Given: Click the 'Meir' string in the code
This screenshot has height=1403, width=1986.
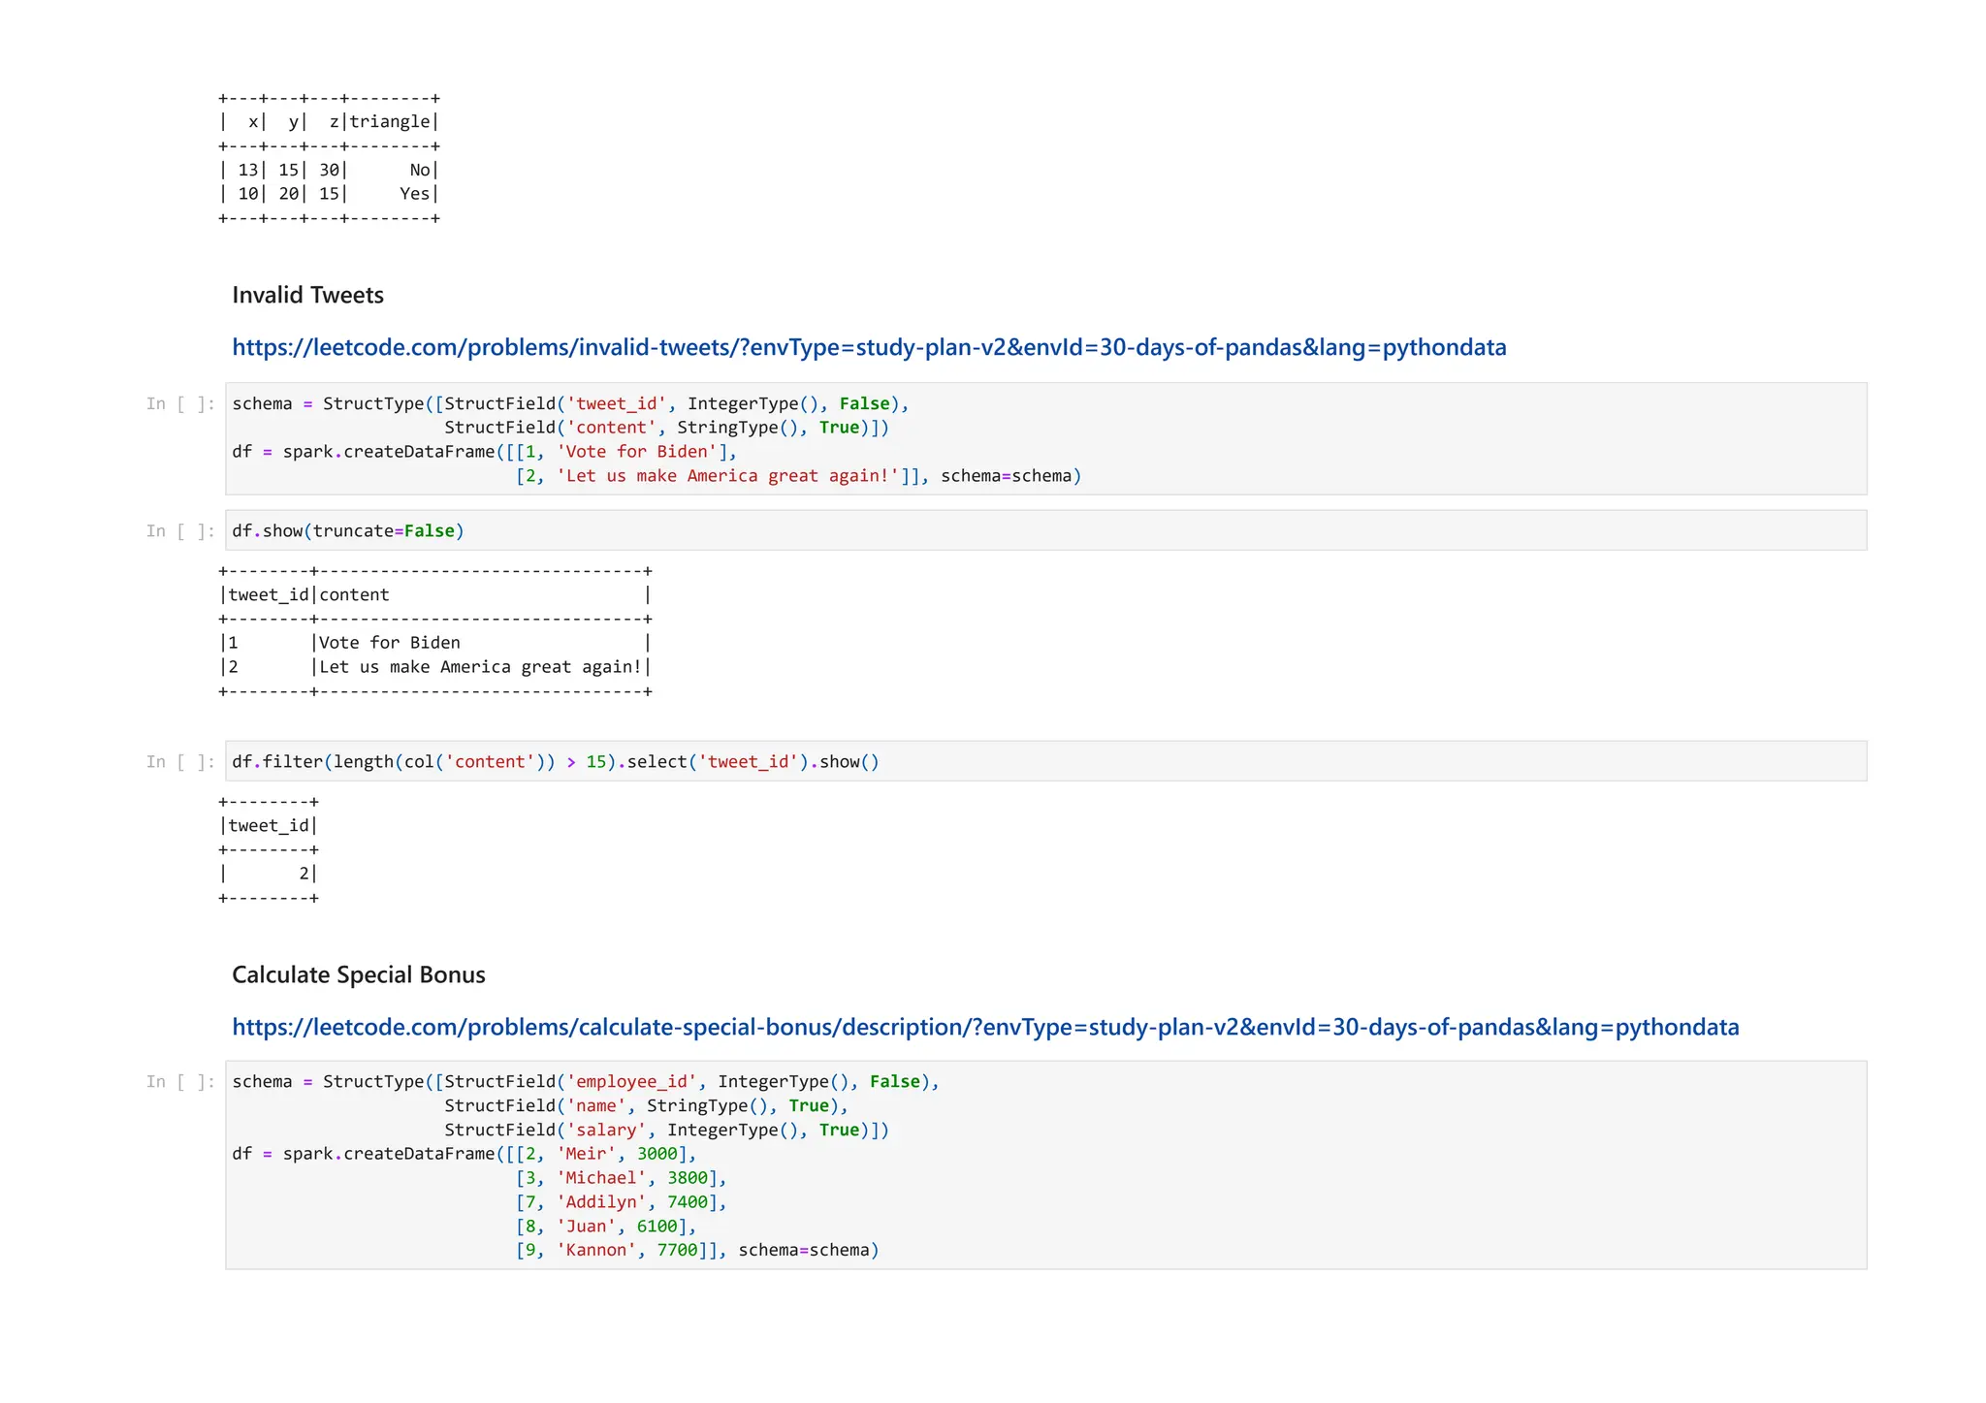Looking at the screenshot, I should point(587,1154).
